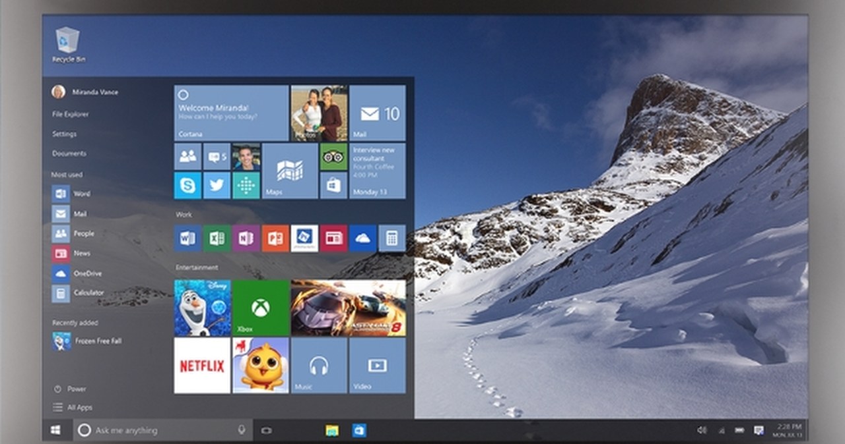Open the Maps tile
The height and width of the screenshot is (444, 845).
point(290,171)
